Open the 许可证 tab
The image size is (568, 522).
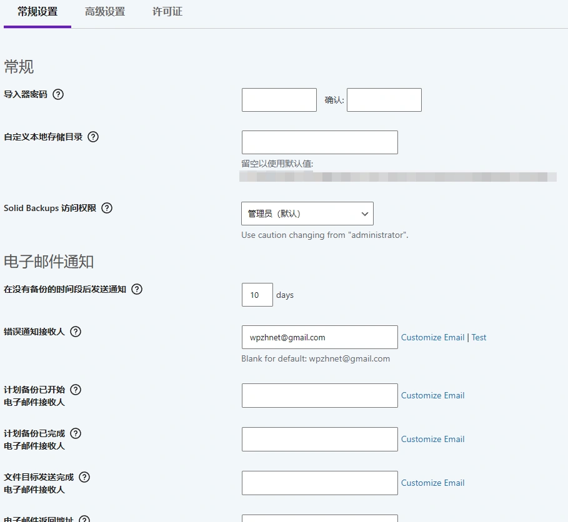[x=166, y=11]
